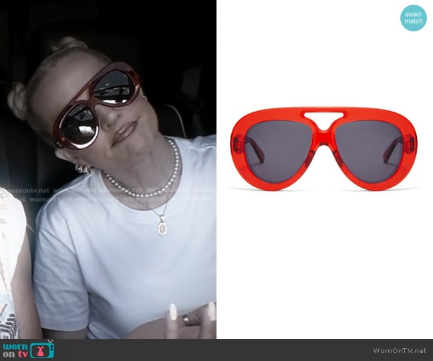Viewport: 433px width, 361px height.
Task: Visit the WornOnTV.net link in footer
Action: point(400,350)
